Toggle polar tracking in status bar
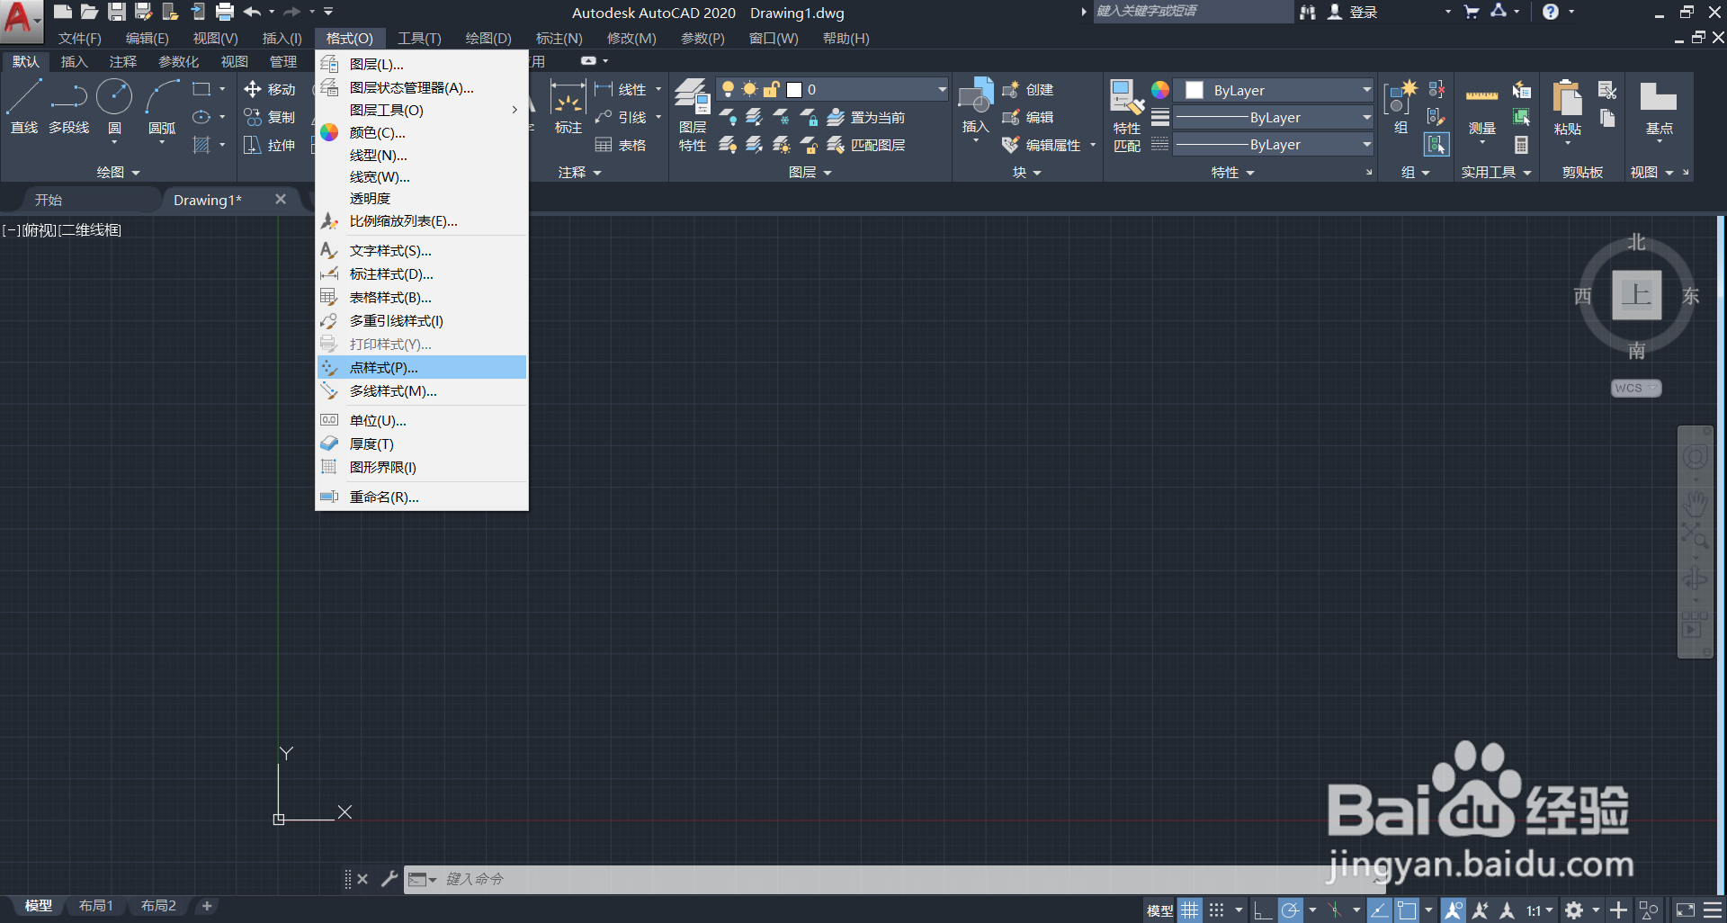Image resolution: width=1727 pixels, height=923 pixels. (x=1290, y=910)
